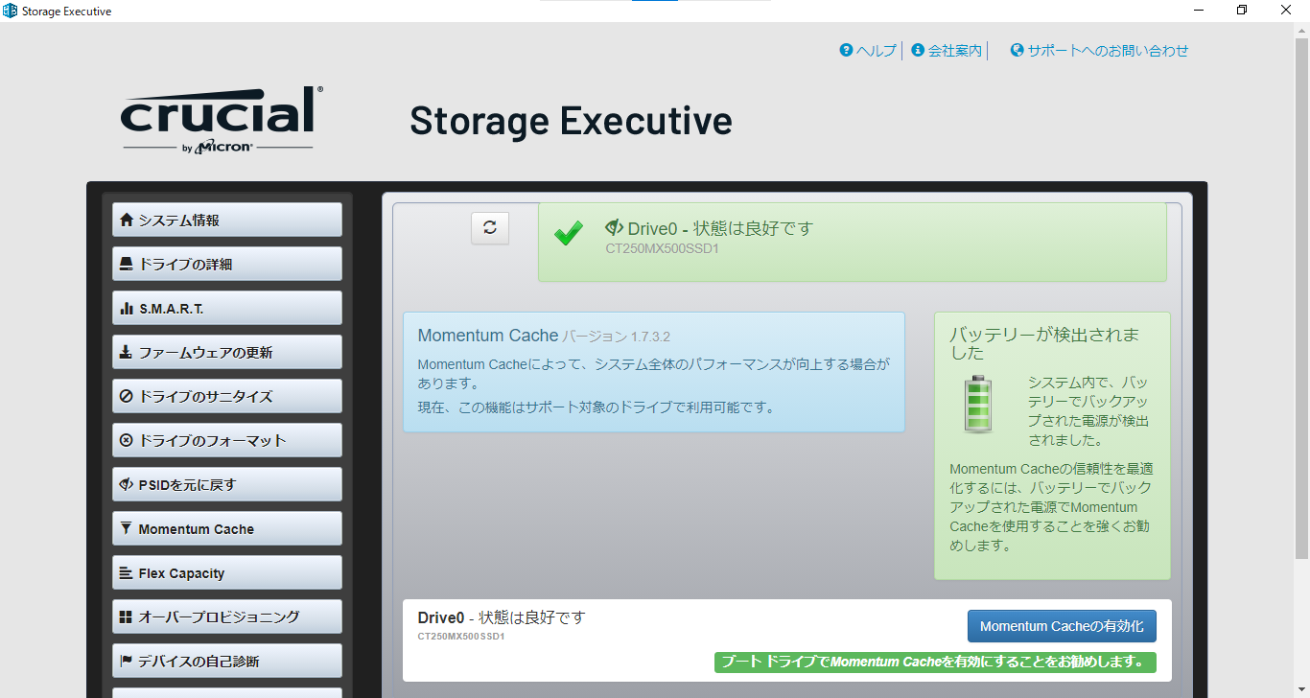The image size is (1310, 698).
Task: Click the flag icon on デバイスの自己診断
Action: 126,661
